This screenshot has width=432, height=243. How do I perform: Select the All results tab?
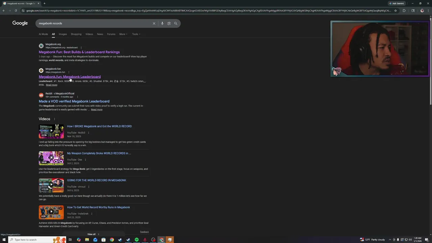click(x=53, y=34)
